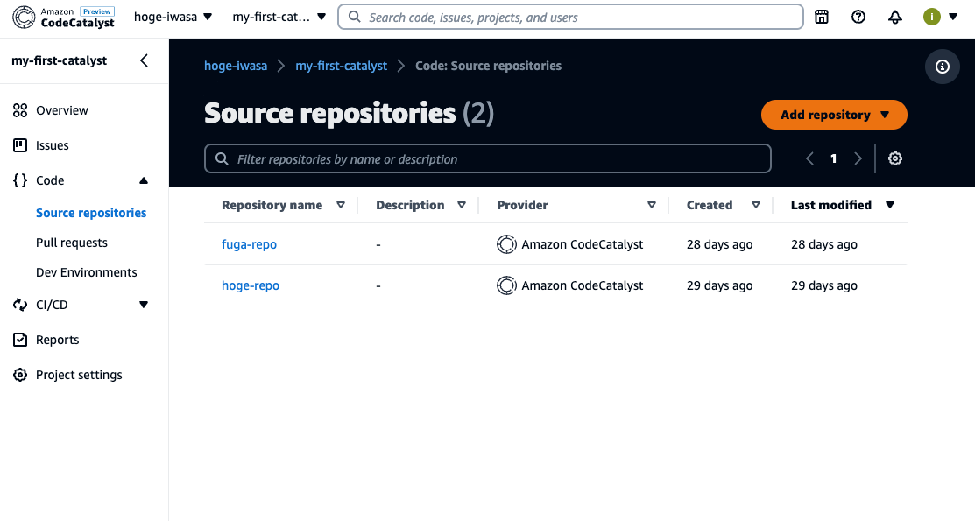
Task: Click the magnifier icon in repositories filter
Action: click(x=222, y=158)
